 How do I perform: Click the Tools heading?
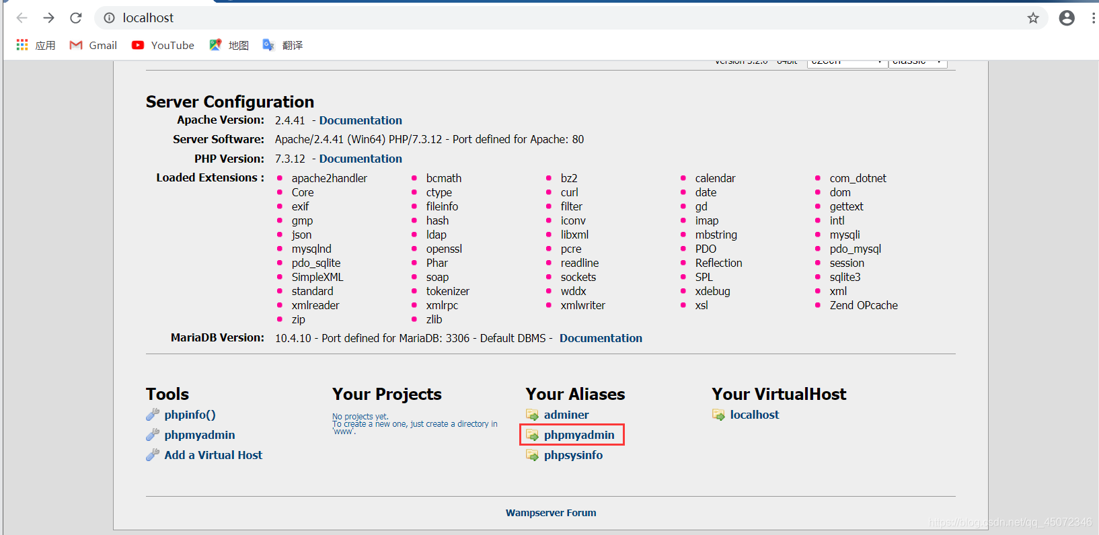tap(167, 394)
